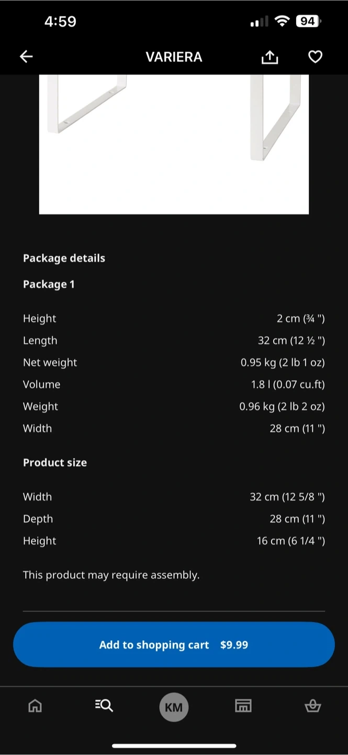
Task: Add VARIERA to favorites with heart icon
Action: pyautogui.click(x=315, y=57)
